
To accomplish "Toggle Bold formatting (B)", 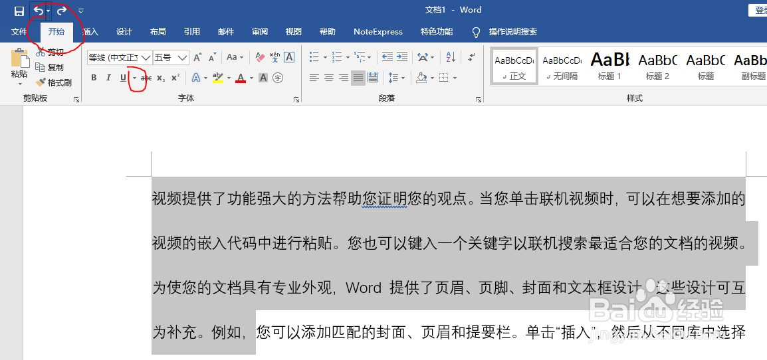I will tap(94, 78).
